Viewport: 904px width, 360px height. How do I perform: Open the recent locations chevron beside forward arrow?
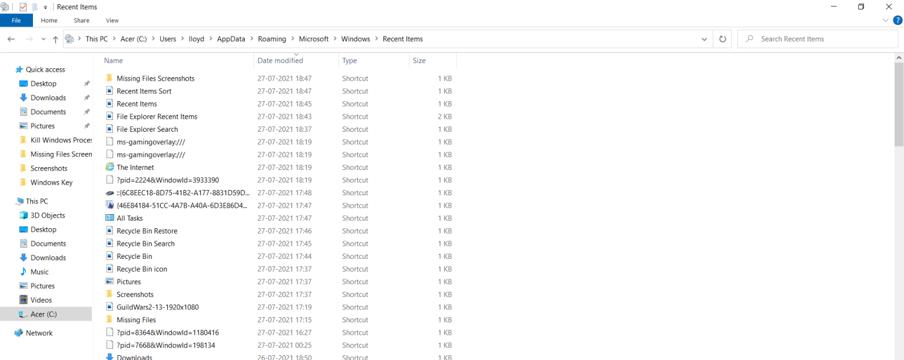tap(43, 38)
